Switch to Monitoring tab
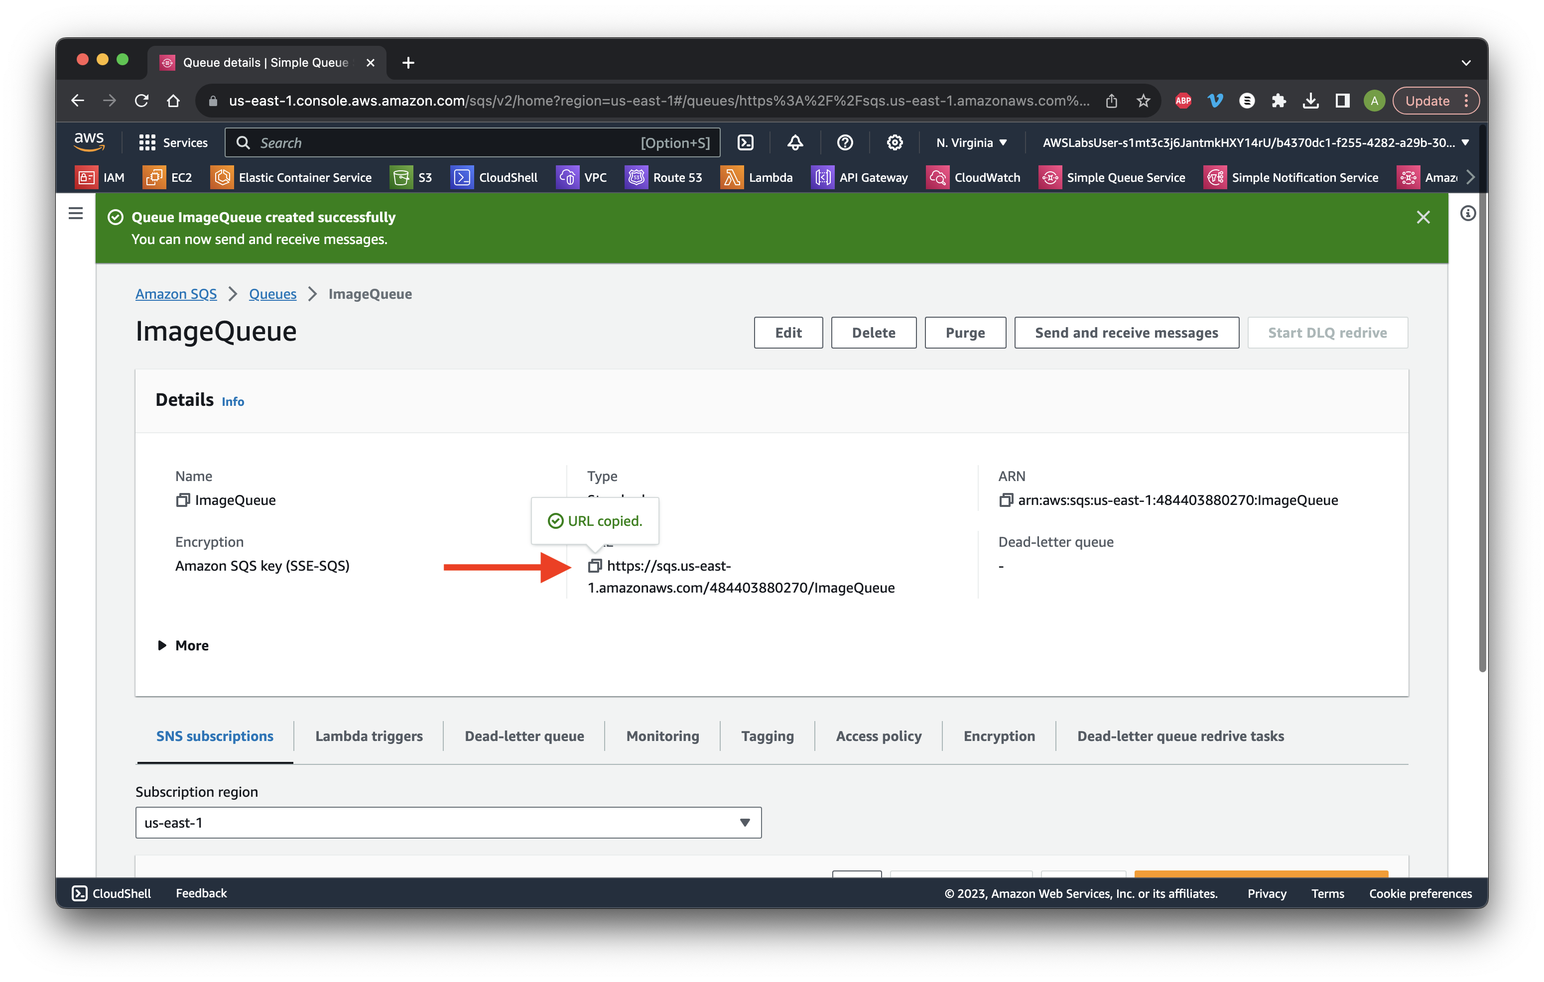 click(662, 736)
